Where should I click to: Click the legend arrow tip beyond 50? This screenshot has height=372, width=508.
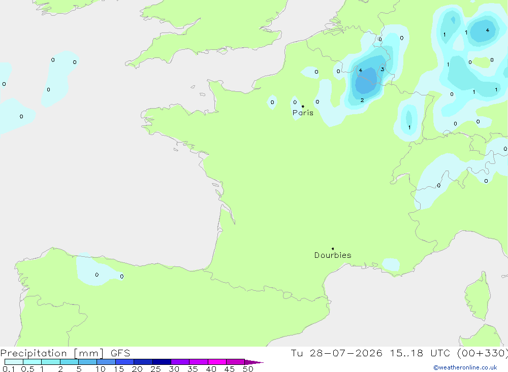[x=255, y=362]
